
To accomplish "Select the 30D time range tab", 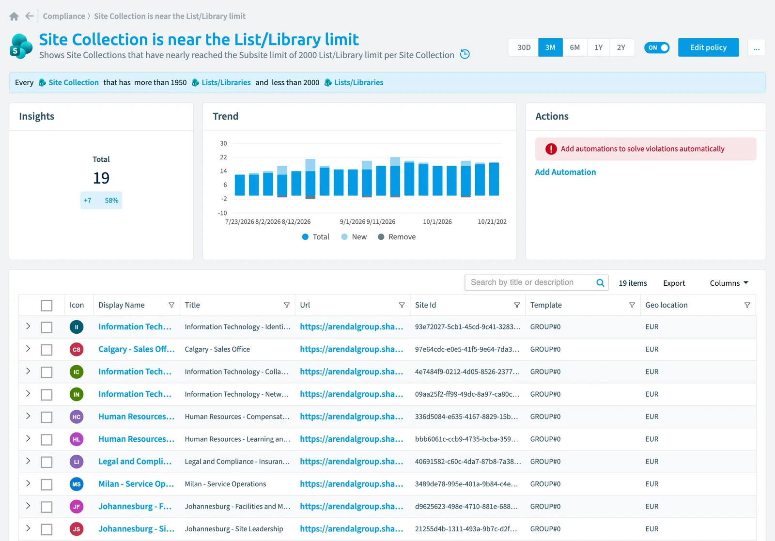I will click(x=524, y=47).
